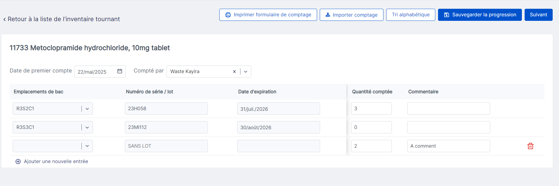Open the R3S2C1 bin location dropdown

(x=87, y=109)
